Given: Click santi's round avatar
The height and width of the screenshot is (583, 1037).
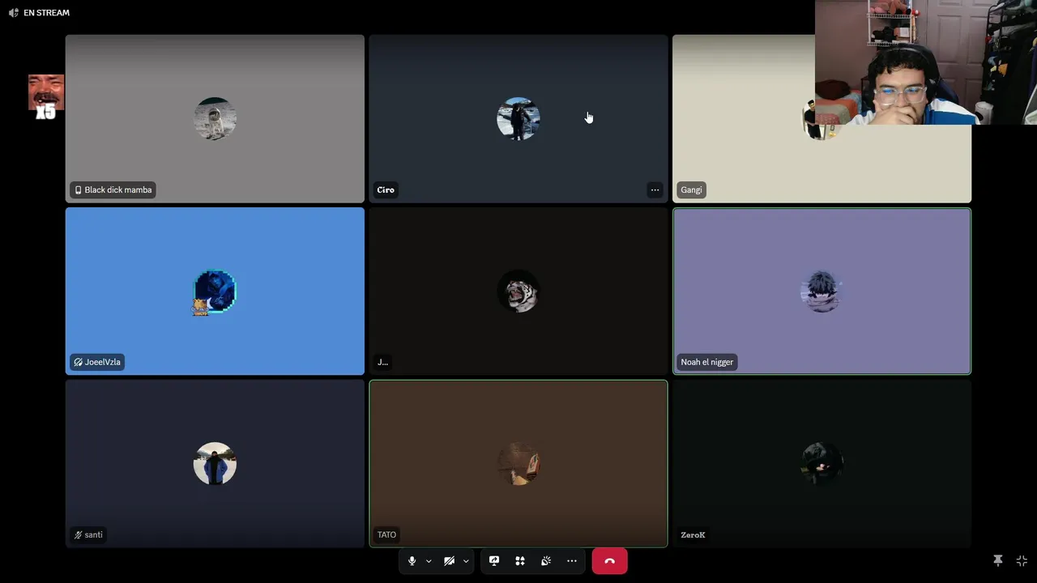Looking at the screenshot, I should (215, 464).
